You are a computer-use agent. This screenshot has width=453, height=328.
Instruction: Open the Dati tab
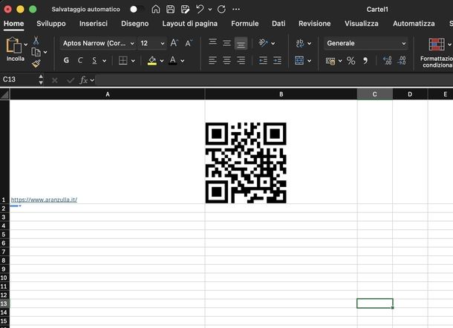pyautogui.click(x=278, y=24)
